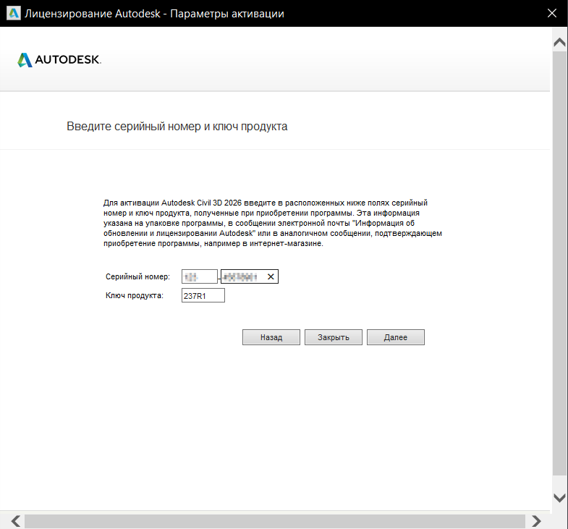
Task: Click the horizontal scrollbar left arrow
Action: coord(16,520)
